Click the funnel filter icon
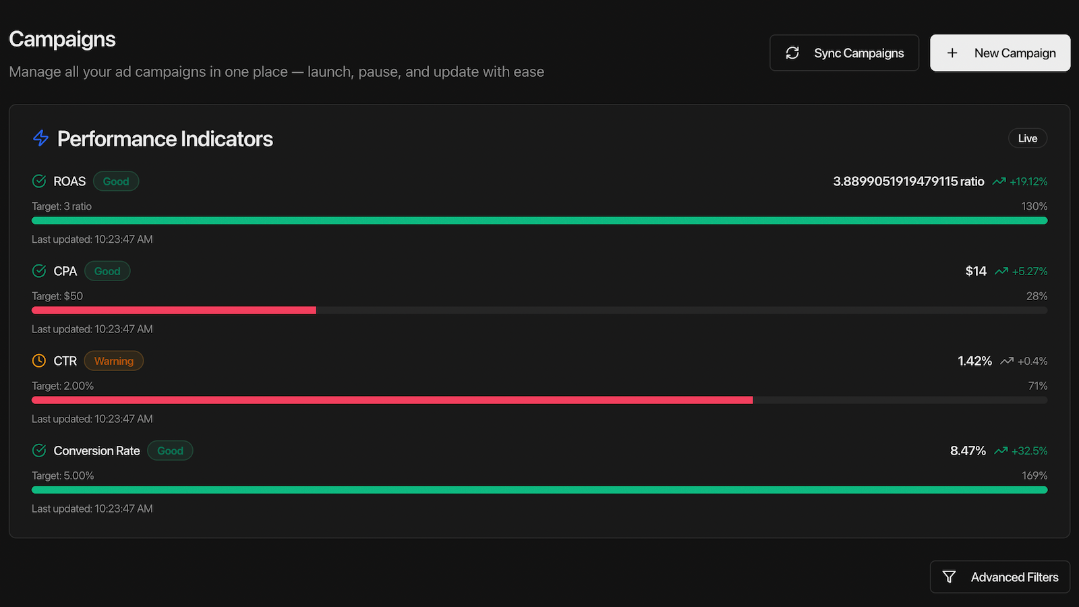Viewport: 1079px width, 607px height. (949, 577)
